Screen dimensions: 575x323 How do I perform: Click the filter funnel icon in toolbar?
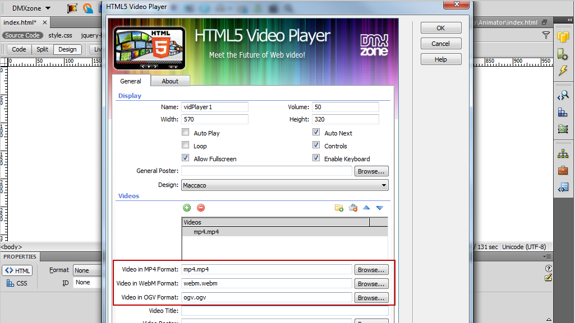pos(546,35)
